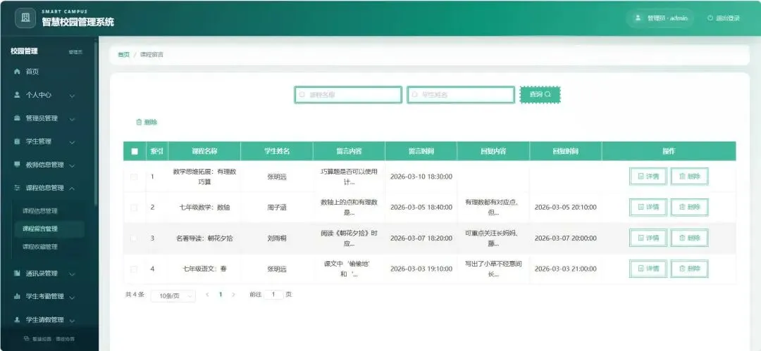761x351 pixels.
Task: Click the next page arrow
Action: [233, 294]
